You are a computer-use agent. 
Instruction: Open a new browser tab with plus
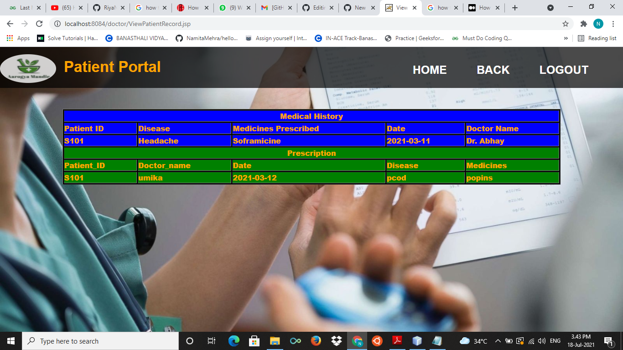515,8
